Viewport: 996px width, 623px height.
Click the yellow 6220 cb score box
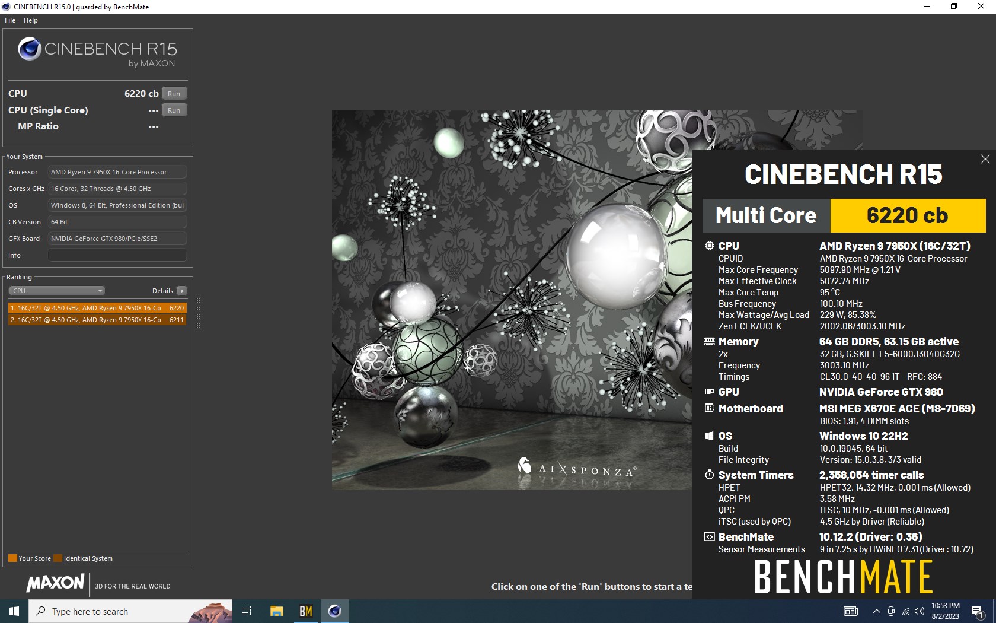click(x=908, y=215)
